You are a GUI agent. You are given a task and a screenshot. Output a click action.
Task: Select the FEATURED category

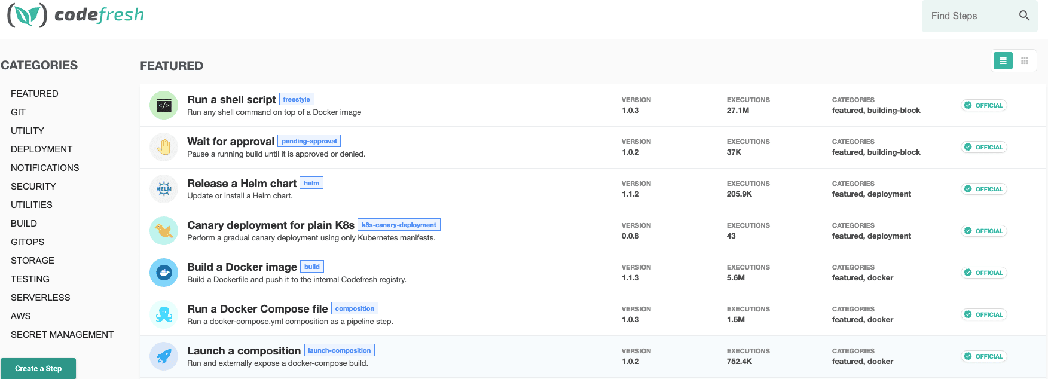35,94
